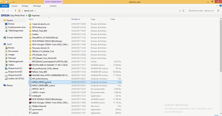This screenshot has width=222, height=116.
Task: Expand the ribbon with the chevron
Action: (x=217, y=6)
